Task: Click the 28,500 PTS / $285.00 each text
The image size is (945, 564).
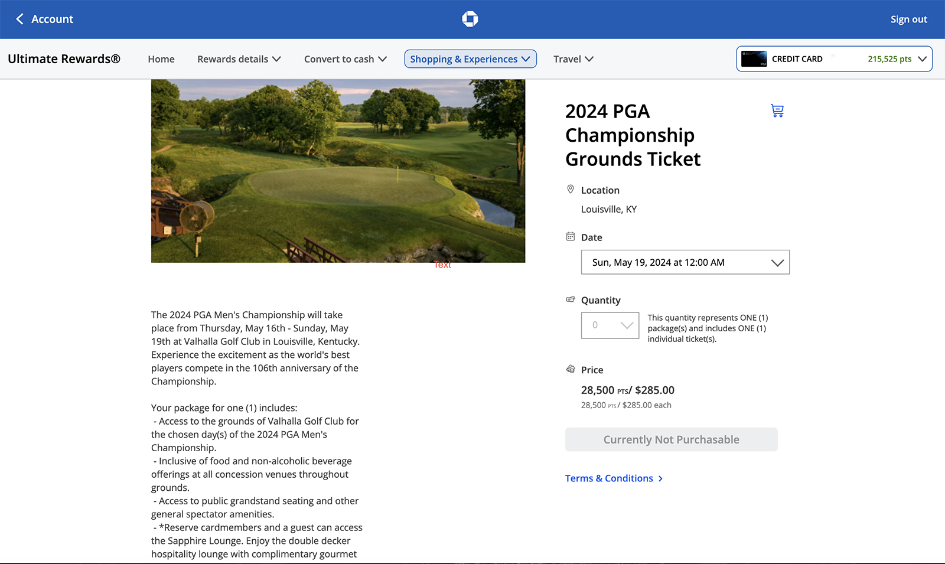Action: point(626,405)
